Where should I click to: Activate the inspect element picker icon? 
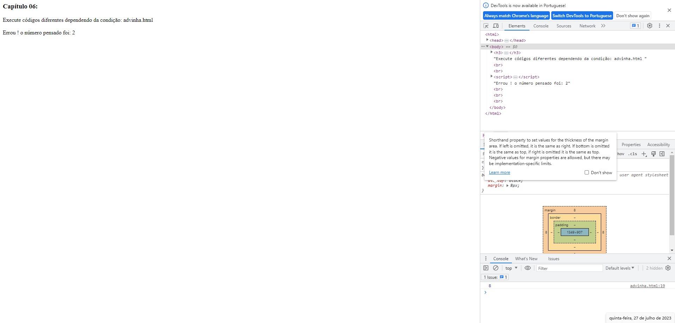(486, 26)
